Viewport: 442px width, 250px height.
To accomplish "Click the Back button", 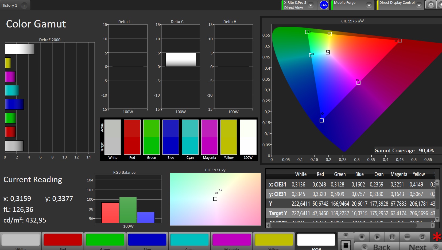I will coord(377,247).
